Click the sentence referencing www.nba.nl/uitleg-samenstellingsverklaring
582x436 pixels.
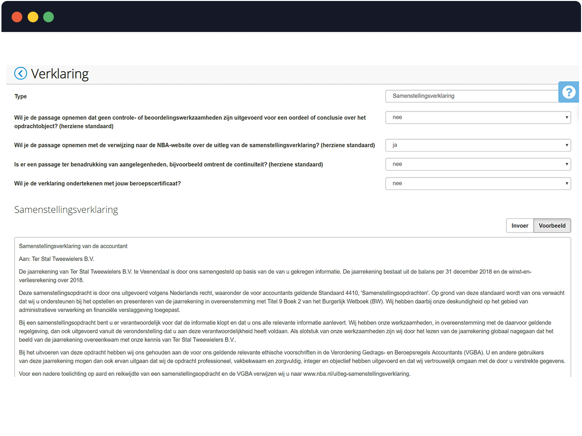(x=214, y=374)
